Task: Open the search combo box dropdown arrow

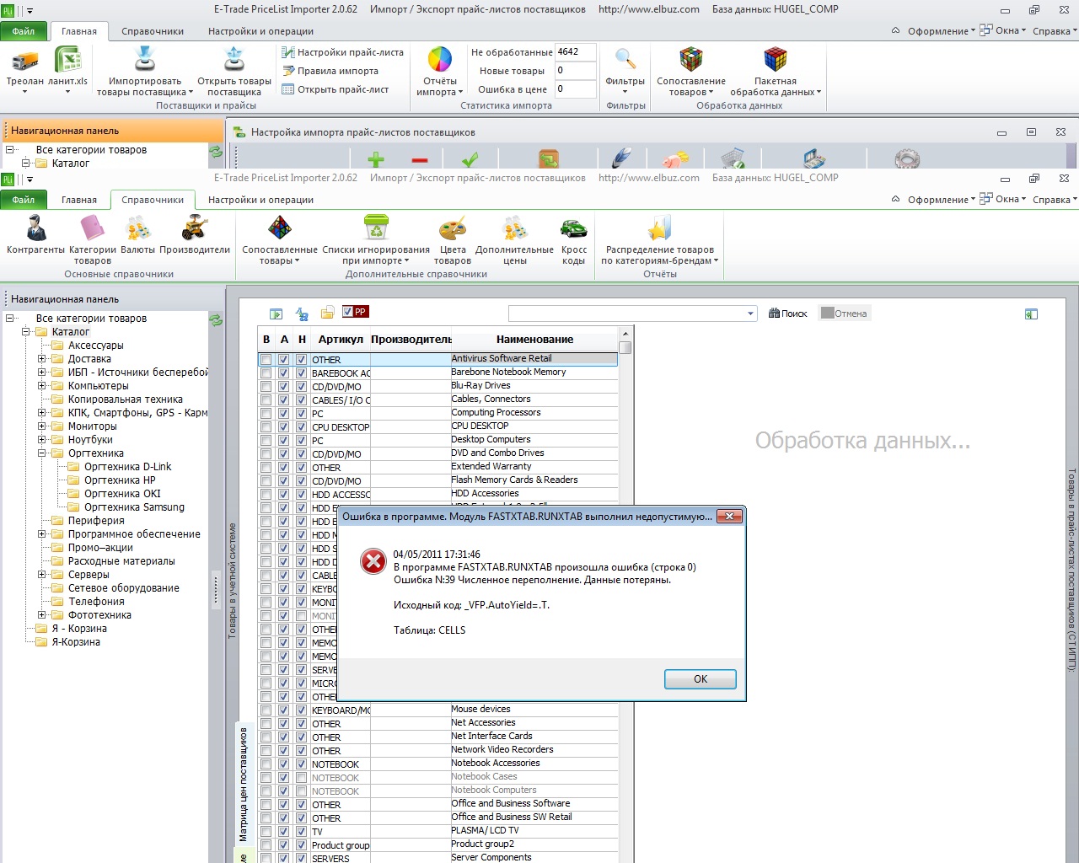Action: click(x=750, y=314)
